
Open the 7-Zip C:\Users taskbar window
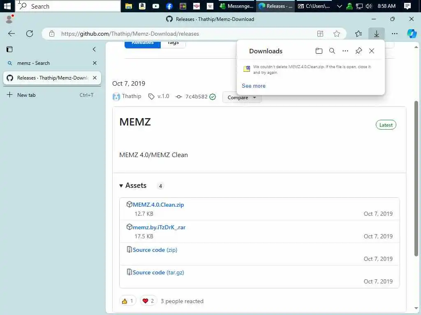pyautogui.click(x=314, y=6)
